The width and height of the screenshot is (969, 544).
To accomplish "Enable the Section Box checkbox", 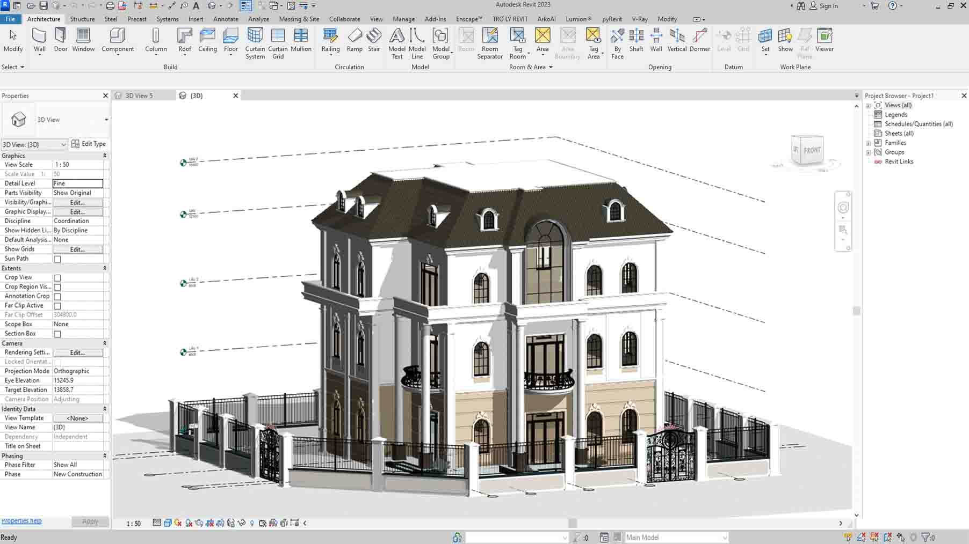I will tap(57, 334).
